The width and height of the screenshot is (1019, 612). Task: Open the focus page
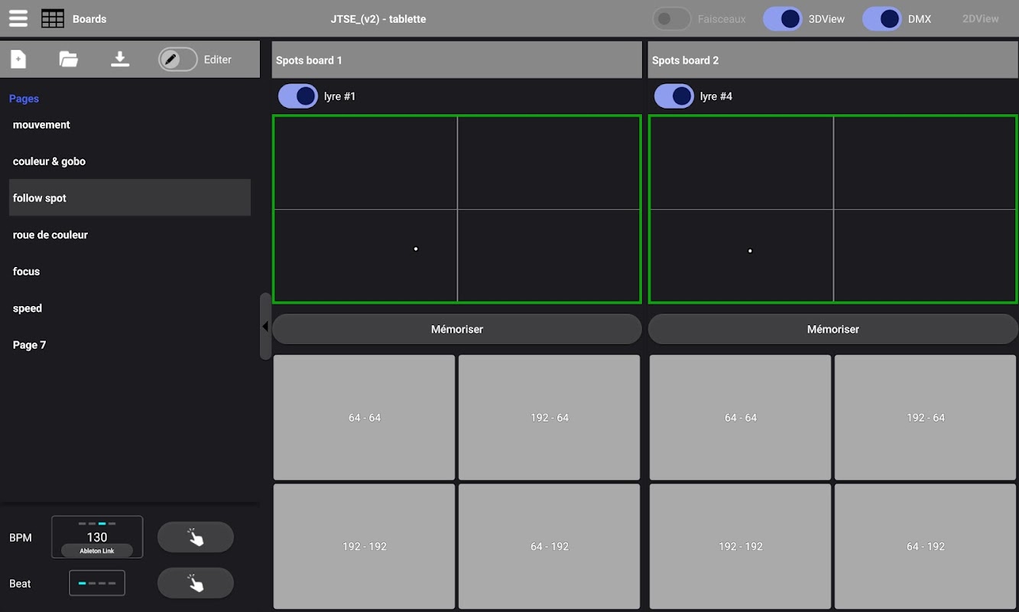pos(130,272)
